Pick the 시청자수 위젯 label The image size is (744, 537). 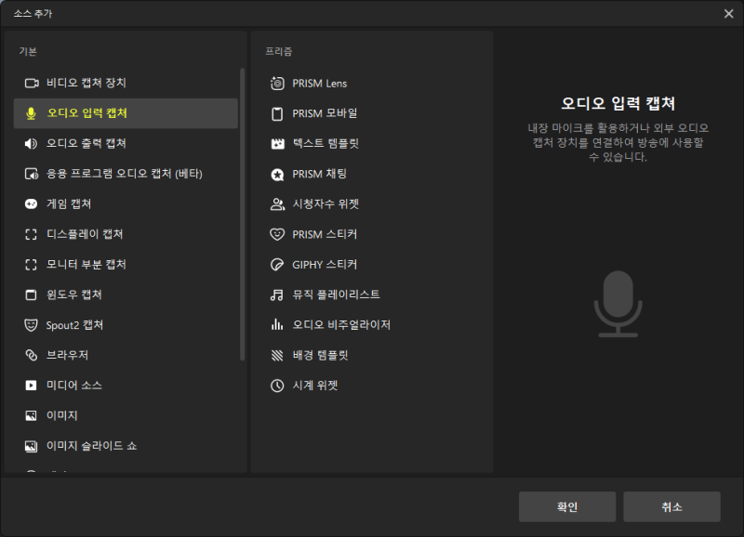(326, 204)
